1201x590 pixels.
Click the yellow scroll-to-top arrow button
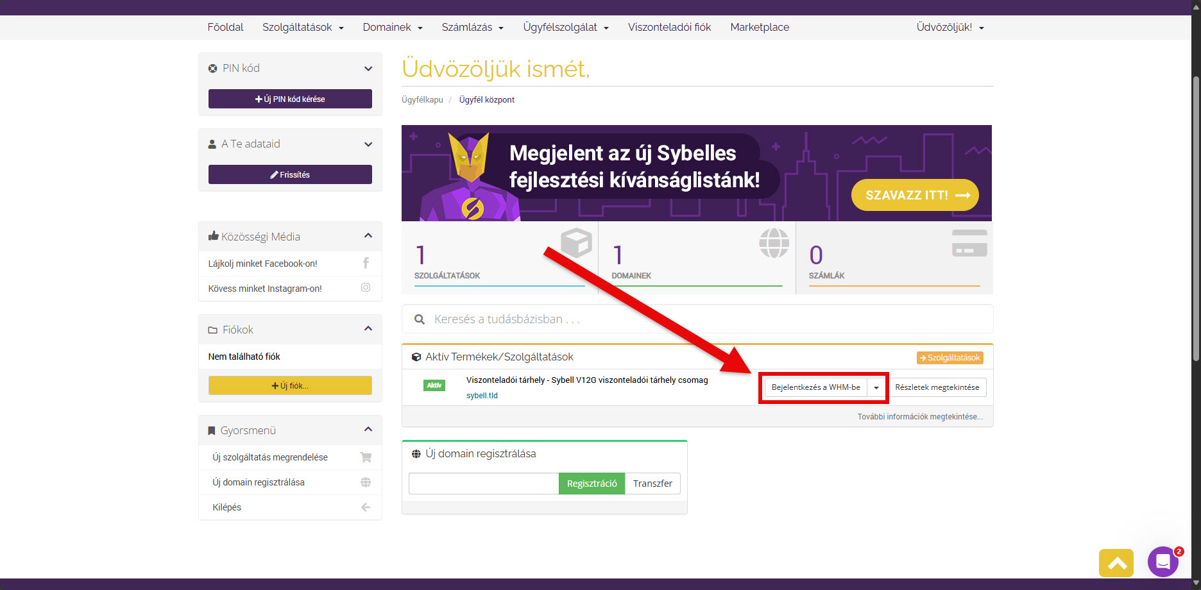coord(1116,563)
